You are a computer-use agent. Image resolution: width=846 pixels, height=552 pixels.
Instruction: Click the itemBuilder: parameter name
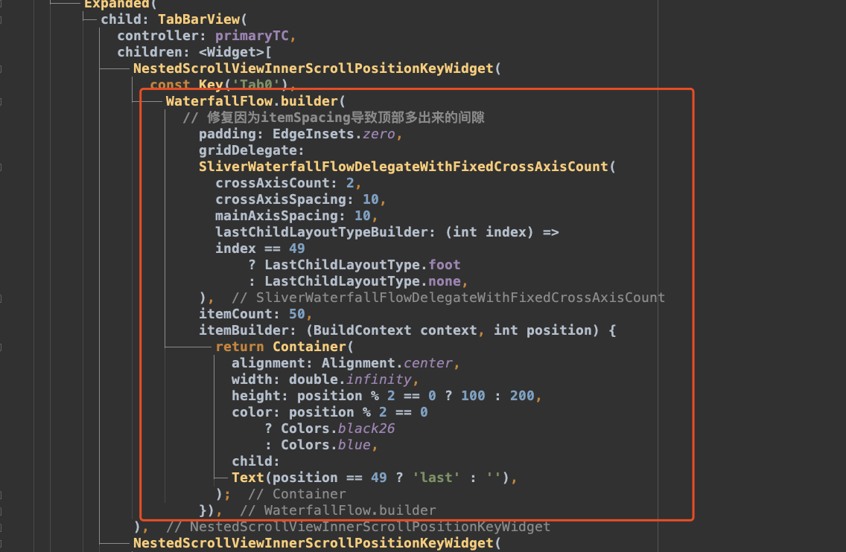click(x=247, y=330)
